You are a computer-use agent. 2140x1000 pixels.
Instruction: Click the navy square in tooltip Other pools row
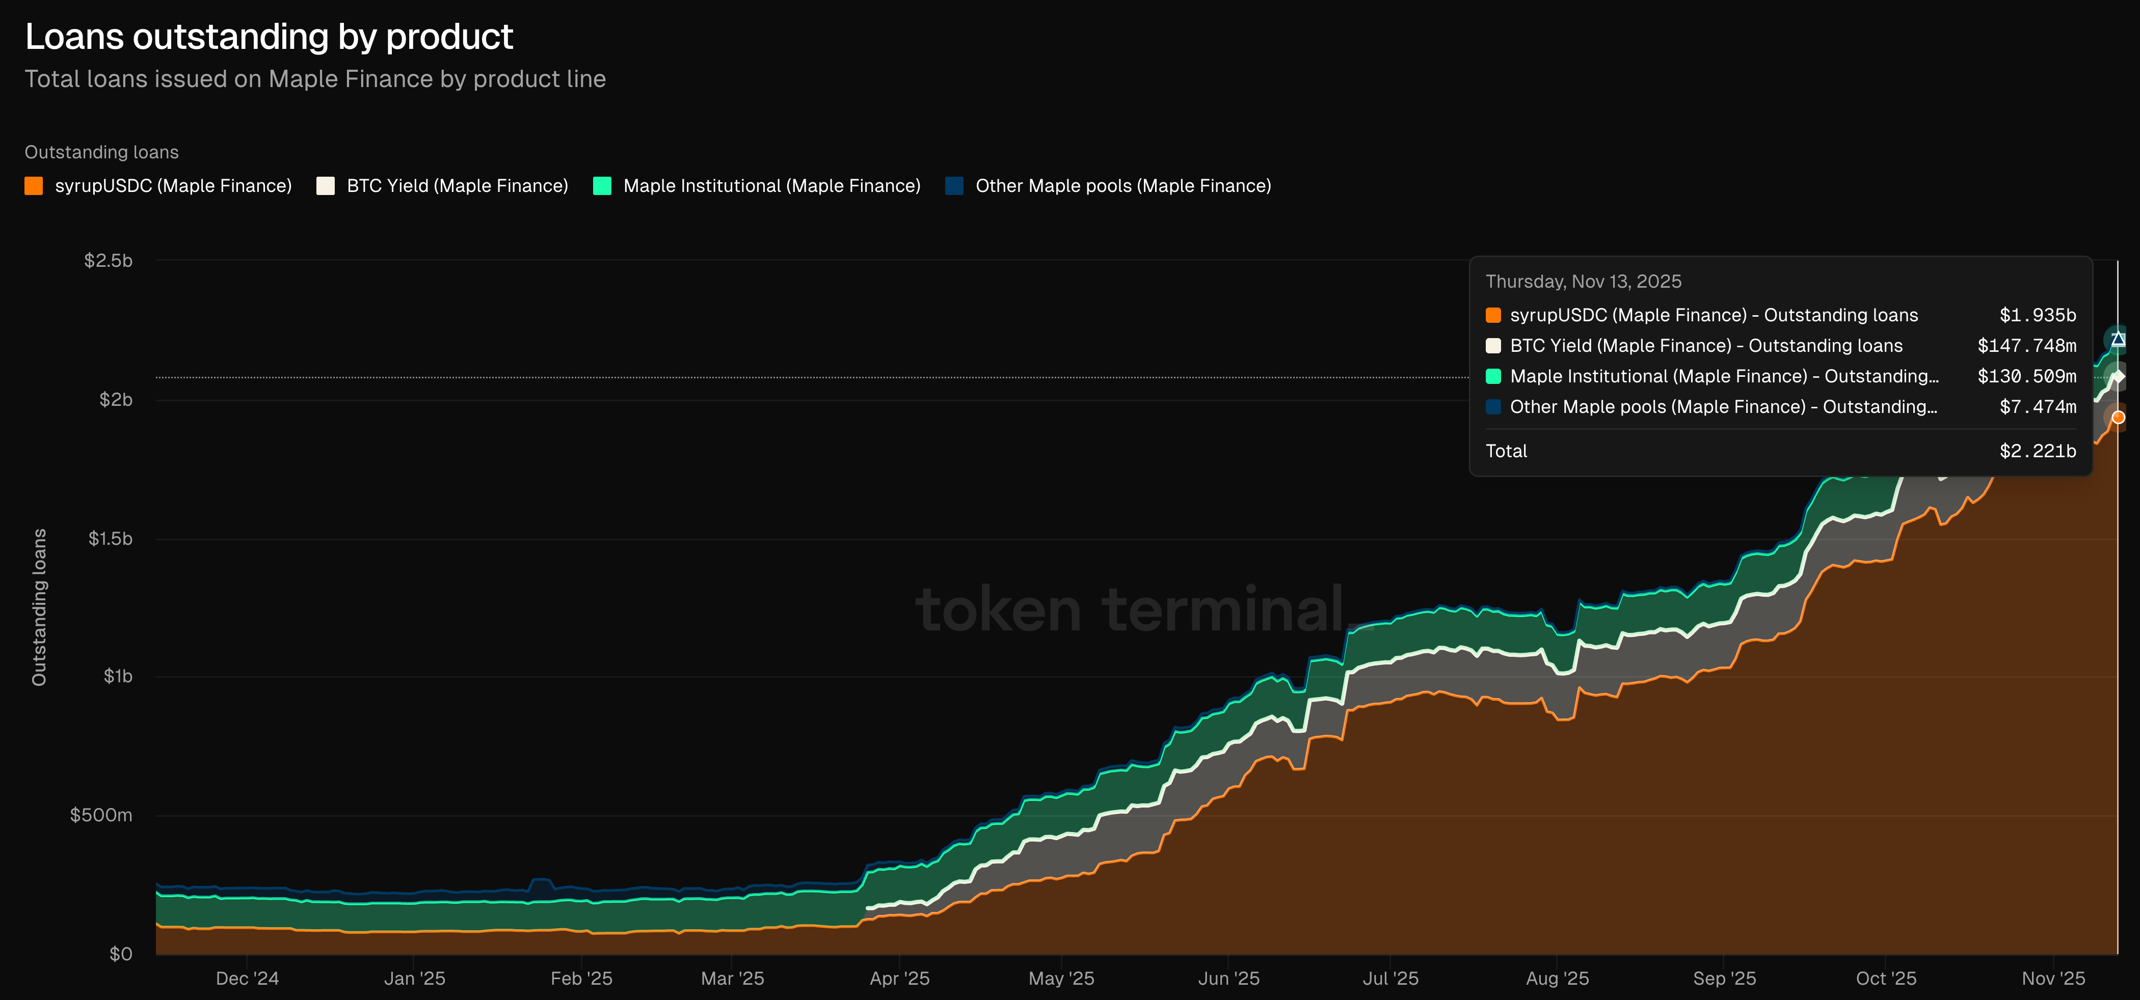tap(1493, 407)
